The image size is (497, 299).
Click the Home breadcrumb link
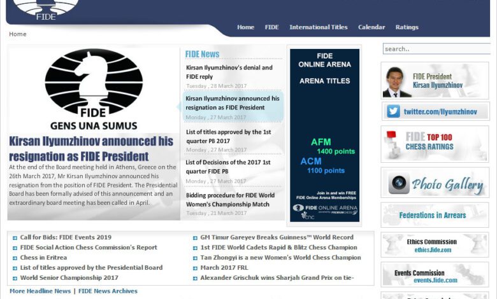click(x=18, y=34)
